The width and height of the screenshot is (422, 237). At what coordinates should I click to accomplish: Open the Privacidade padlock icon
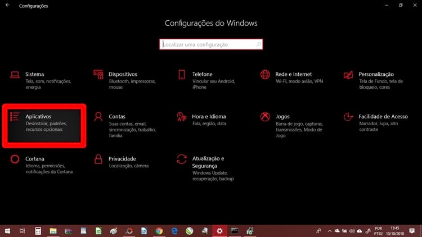click(x=98, y=159)
